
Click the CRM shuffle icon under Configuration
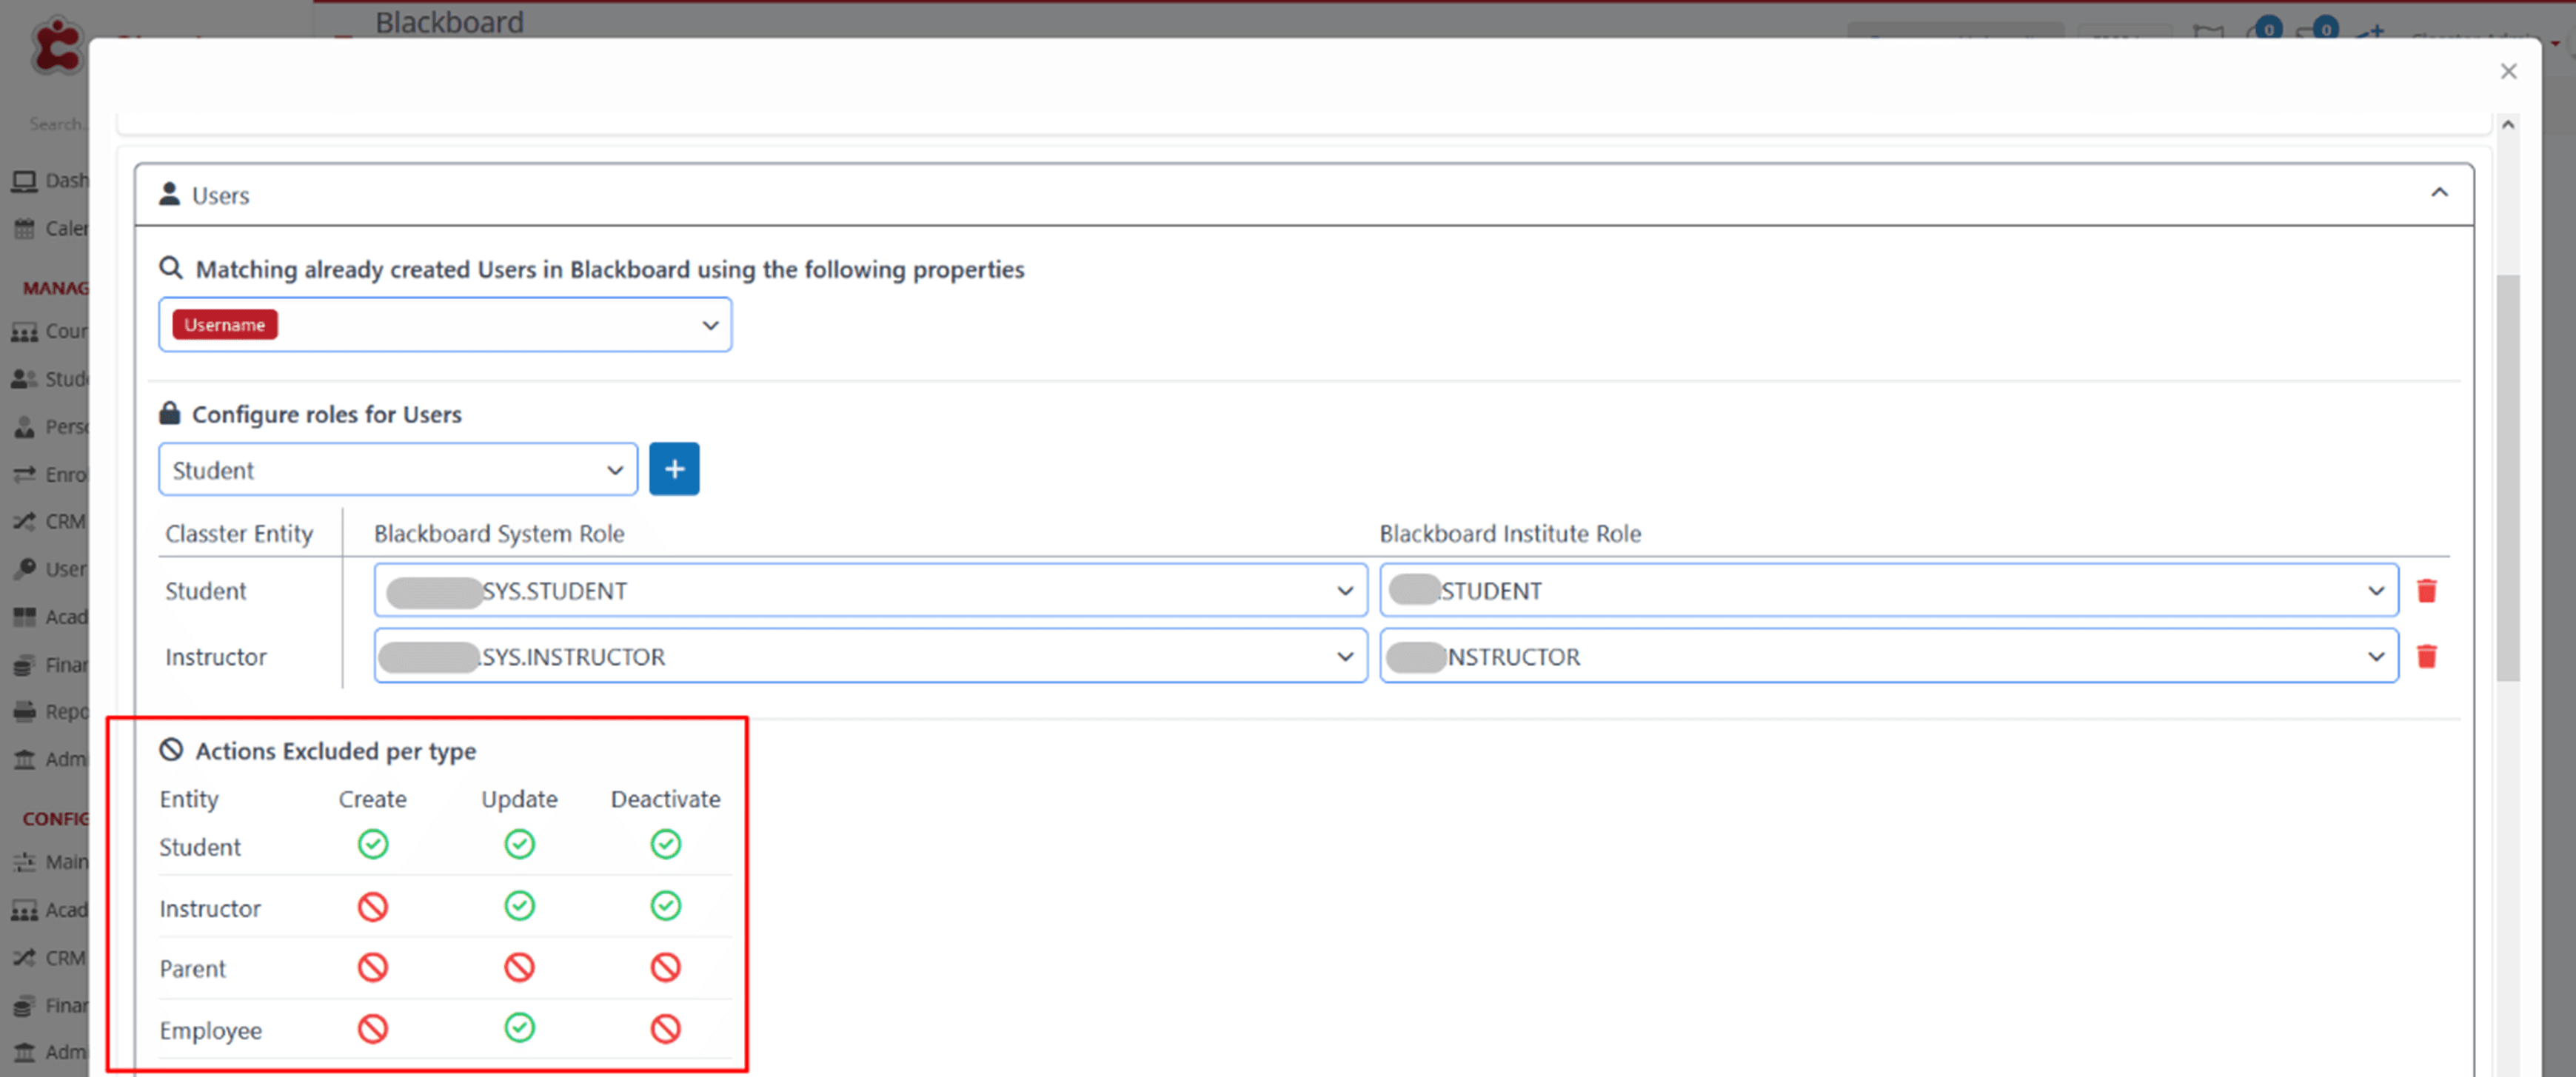pos(25,958)
